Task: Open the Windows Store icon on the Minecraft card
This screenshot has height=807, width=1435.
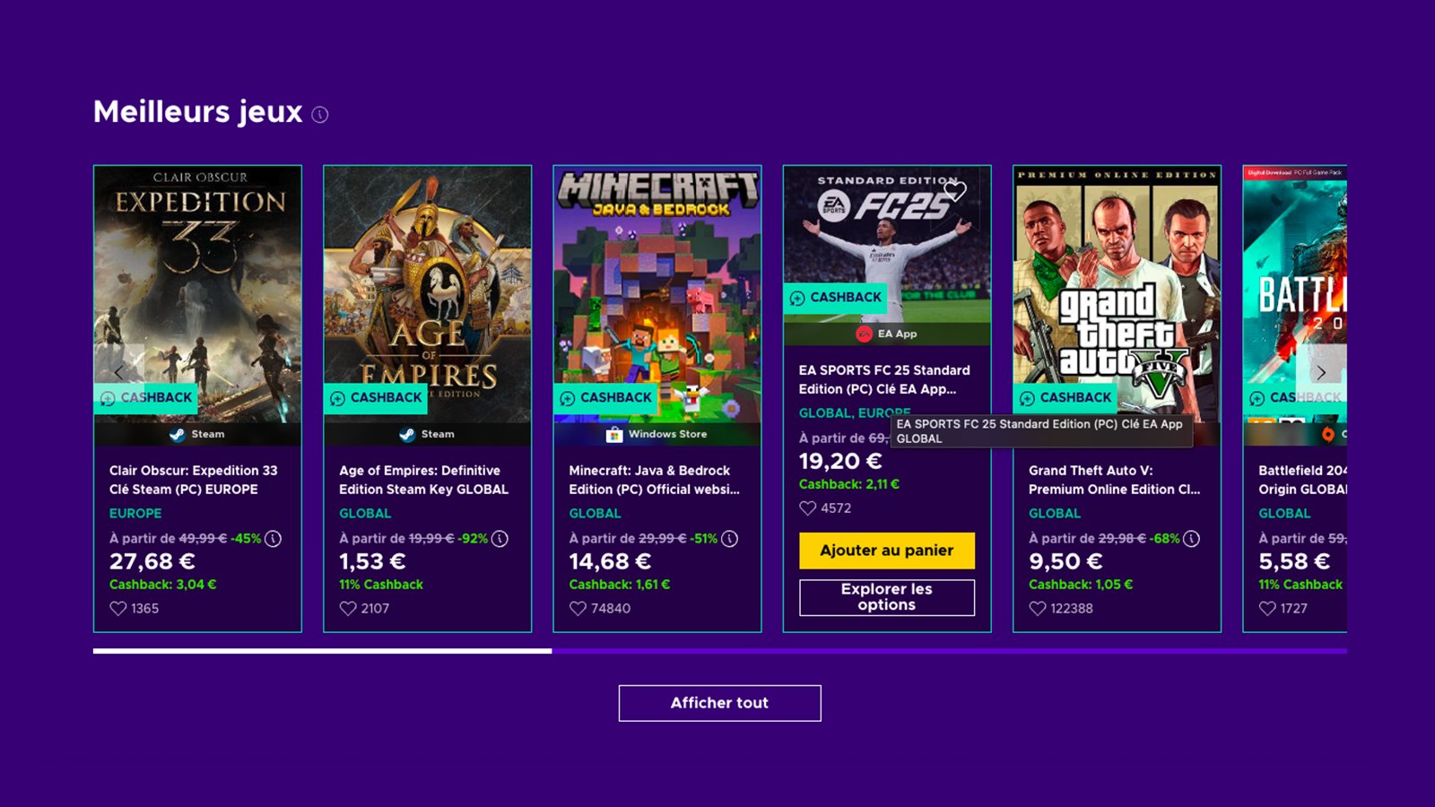Action: 613,434
